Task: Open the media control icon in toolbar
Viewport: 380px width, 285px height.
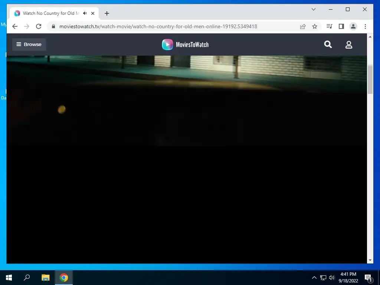Action: 330,26
